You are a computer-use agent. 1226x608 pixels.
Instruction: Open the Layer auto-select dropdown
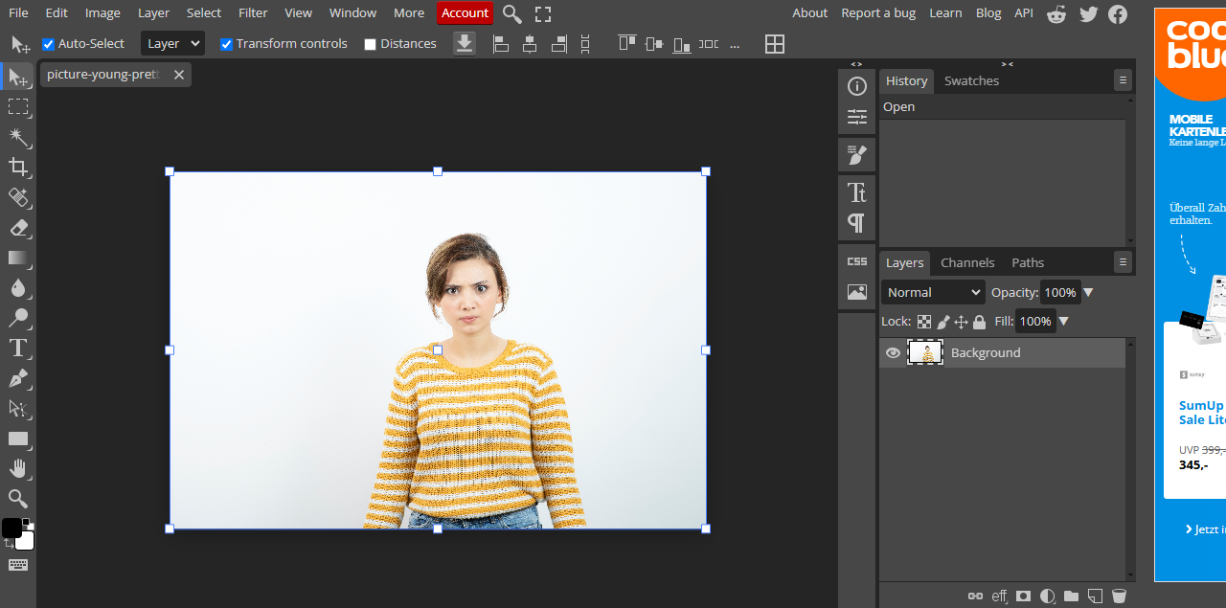coord(172,43)
